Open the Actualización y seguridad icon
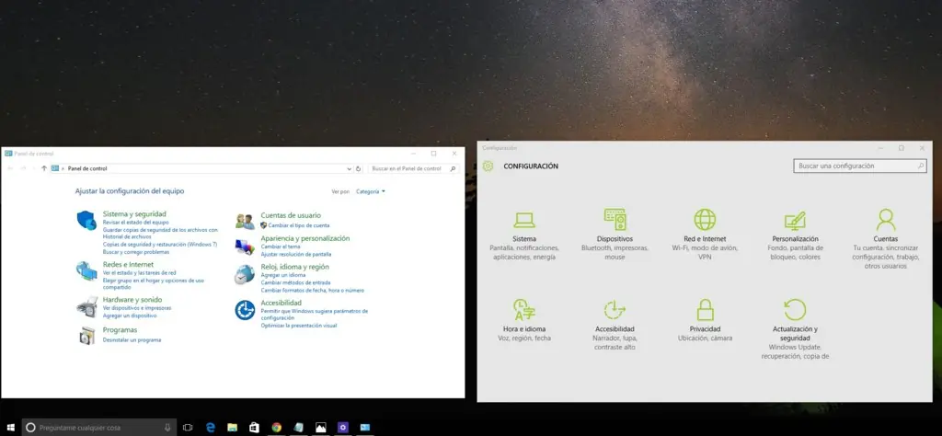Screen dimensions: 942x436 (795, 310)
